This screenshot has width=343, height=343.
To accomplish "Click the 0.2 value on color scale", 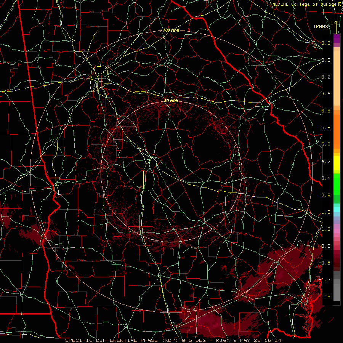I will pos(326,246).
